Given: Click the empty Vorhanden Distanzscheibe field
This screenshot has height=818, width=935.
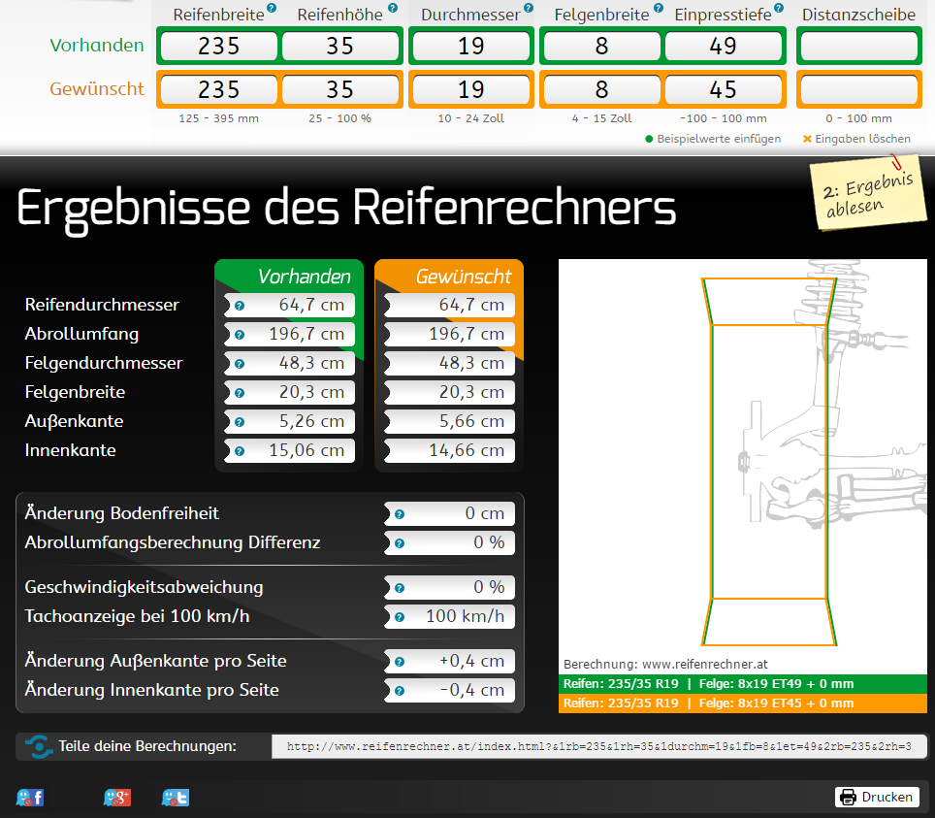Looking at the screenshot, I should tap(857, 46).
